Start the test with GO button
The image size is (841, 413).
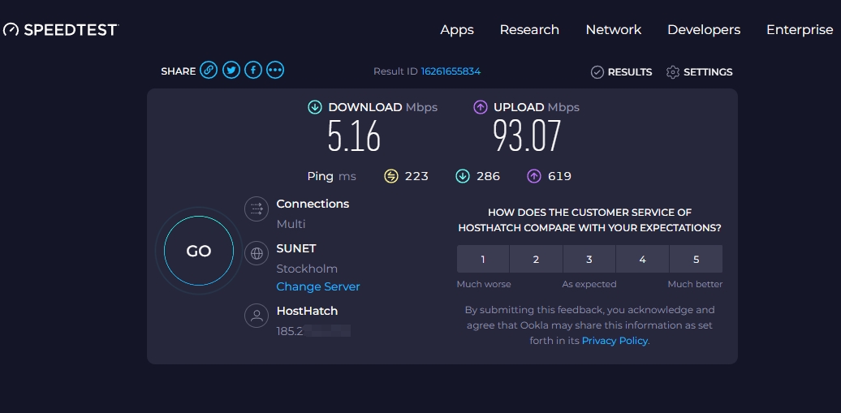coord(199,251)
